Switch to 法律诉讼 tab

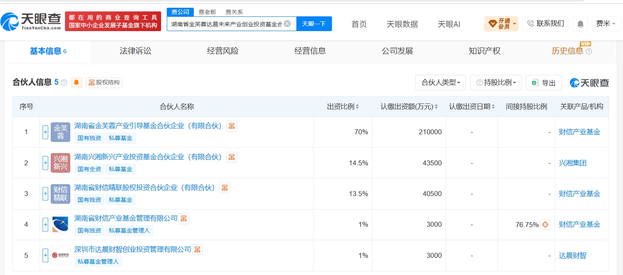[x=135, y=51]
